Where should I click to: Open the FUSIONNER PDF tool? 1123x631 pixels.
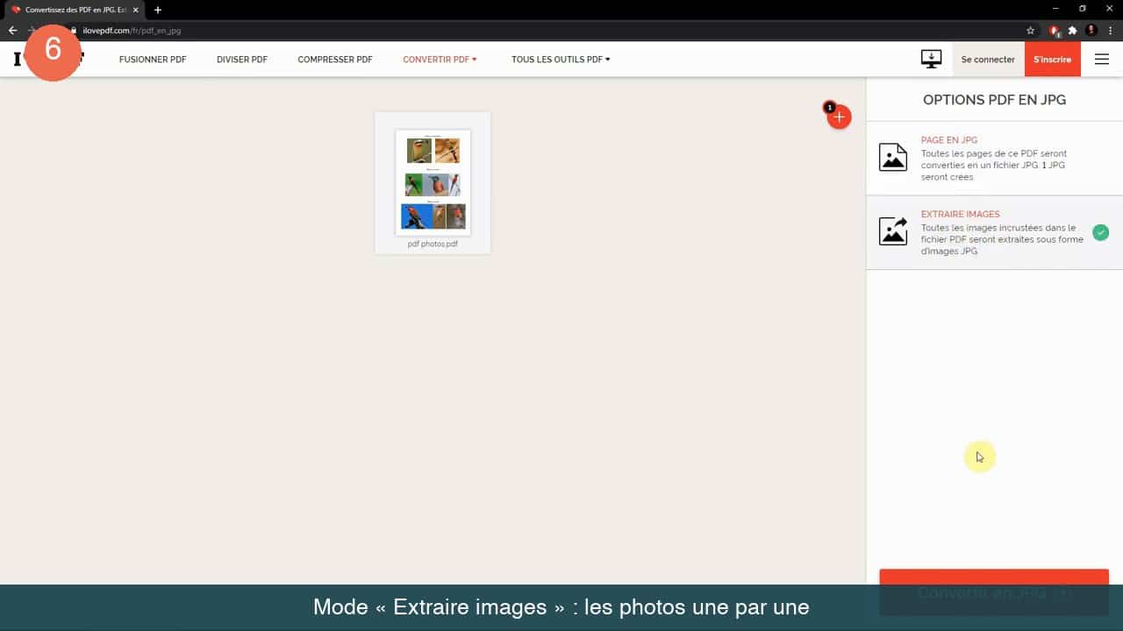[x=153, y=60]
